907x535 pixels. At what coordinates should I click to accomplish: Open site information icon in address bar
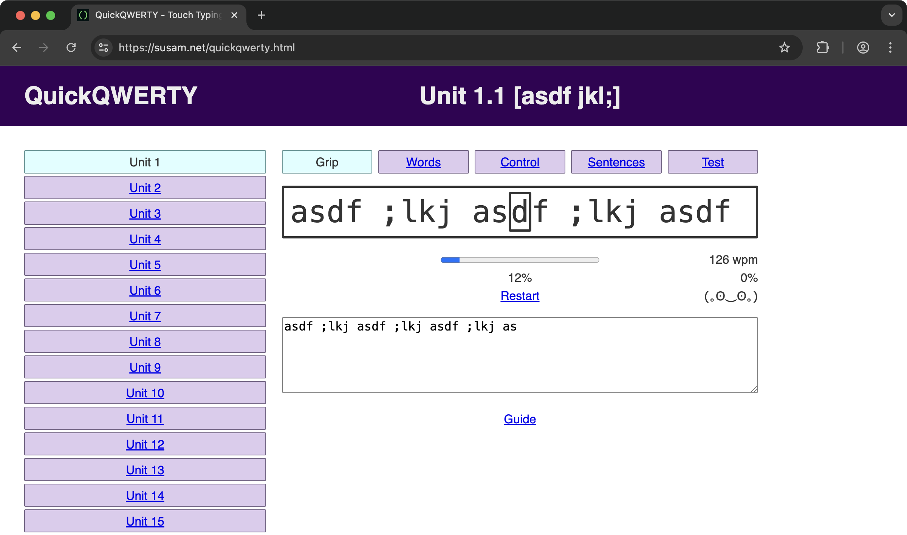click(104, 48)
